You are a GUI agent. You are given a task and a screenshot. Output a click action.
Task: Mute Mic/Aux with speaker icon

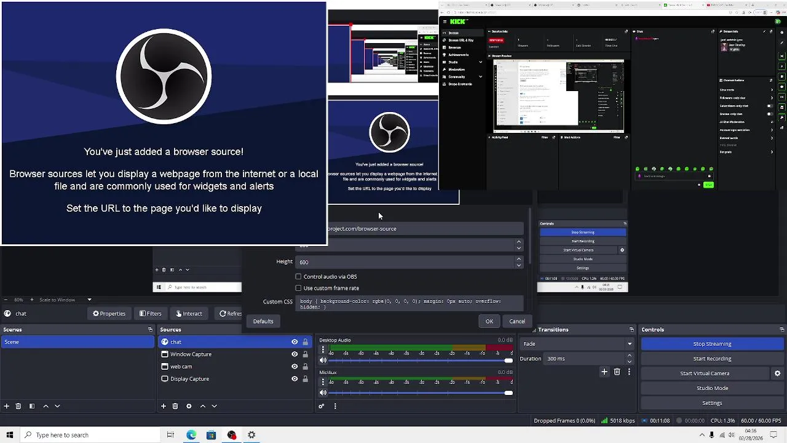coord(323,393)
